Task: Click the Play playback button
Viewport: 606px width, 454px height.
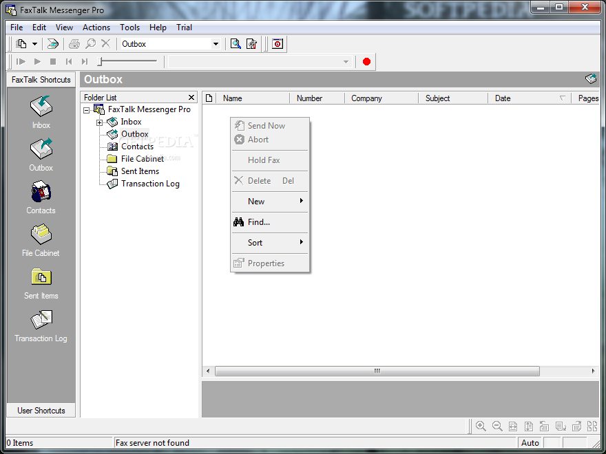Action: [37, 61]
